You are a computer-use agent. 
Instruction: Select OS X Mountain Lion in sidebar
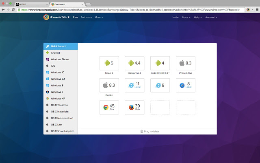pyautogui.click(x=61, y=118)
